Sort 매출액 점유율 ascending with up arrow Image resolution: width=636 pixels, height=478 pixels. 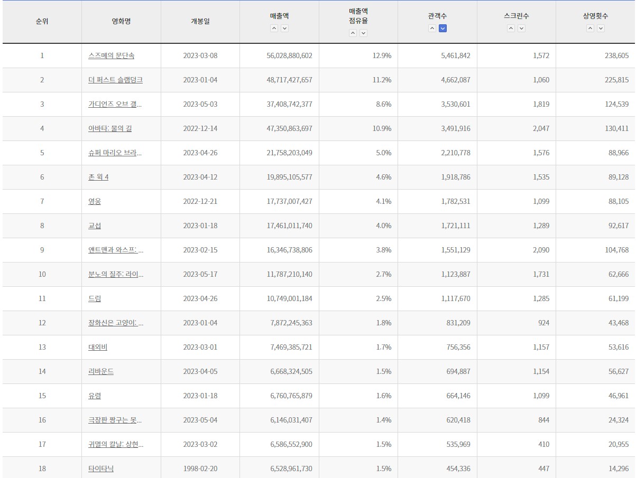(353, 33)
